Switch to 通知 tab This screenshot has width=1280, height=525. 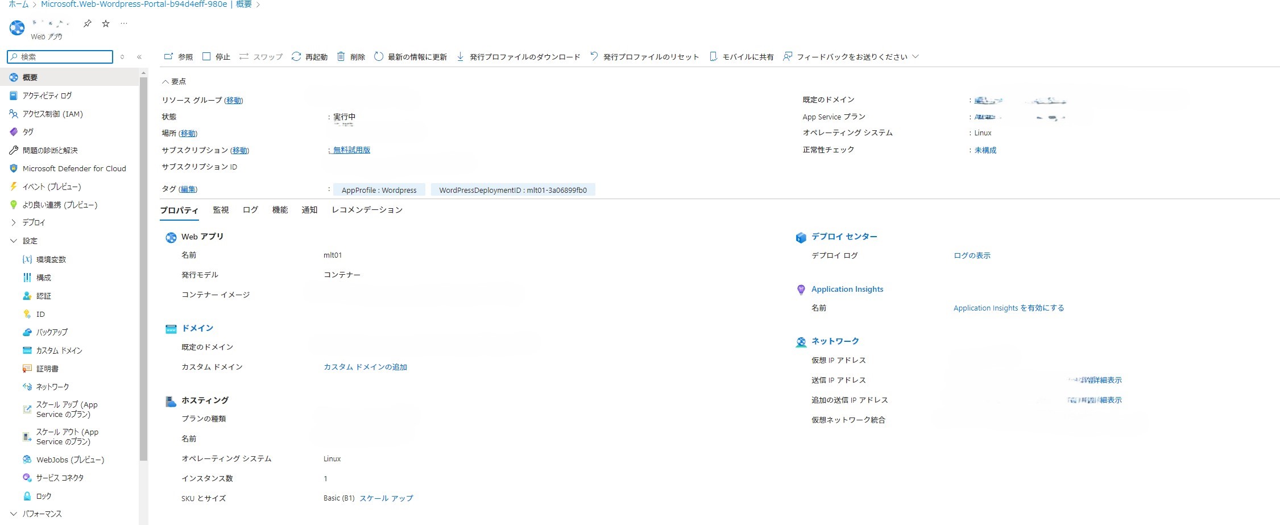[x=309, y=210]
